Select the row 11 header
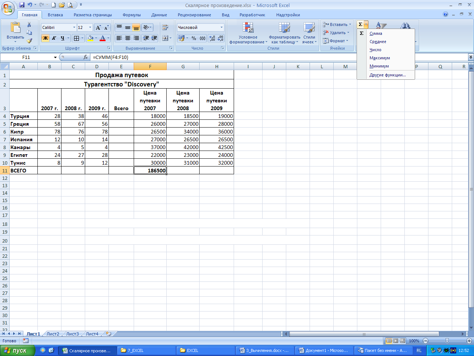 [x=5, y=171]
